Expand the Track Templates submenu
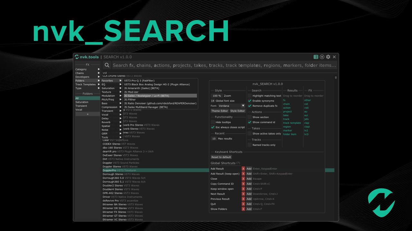Viewport: 412px width, 231px height. 88,84
